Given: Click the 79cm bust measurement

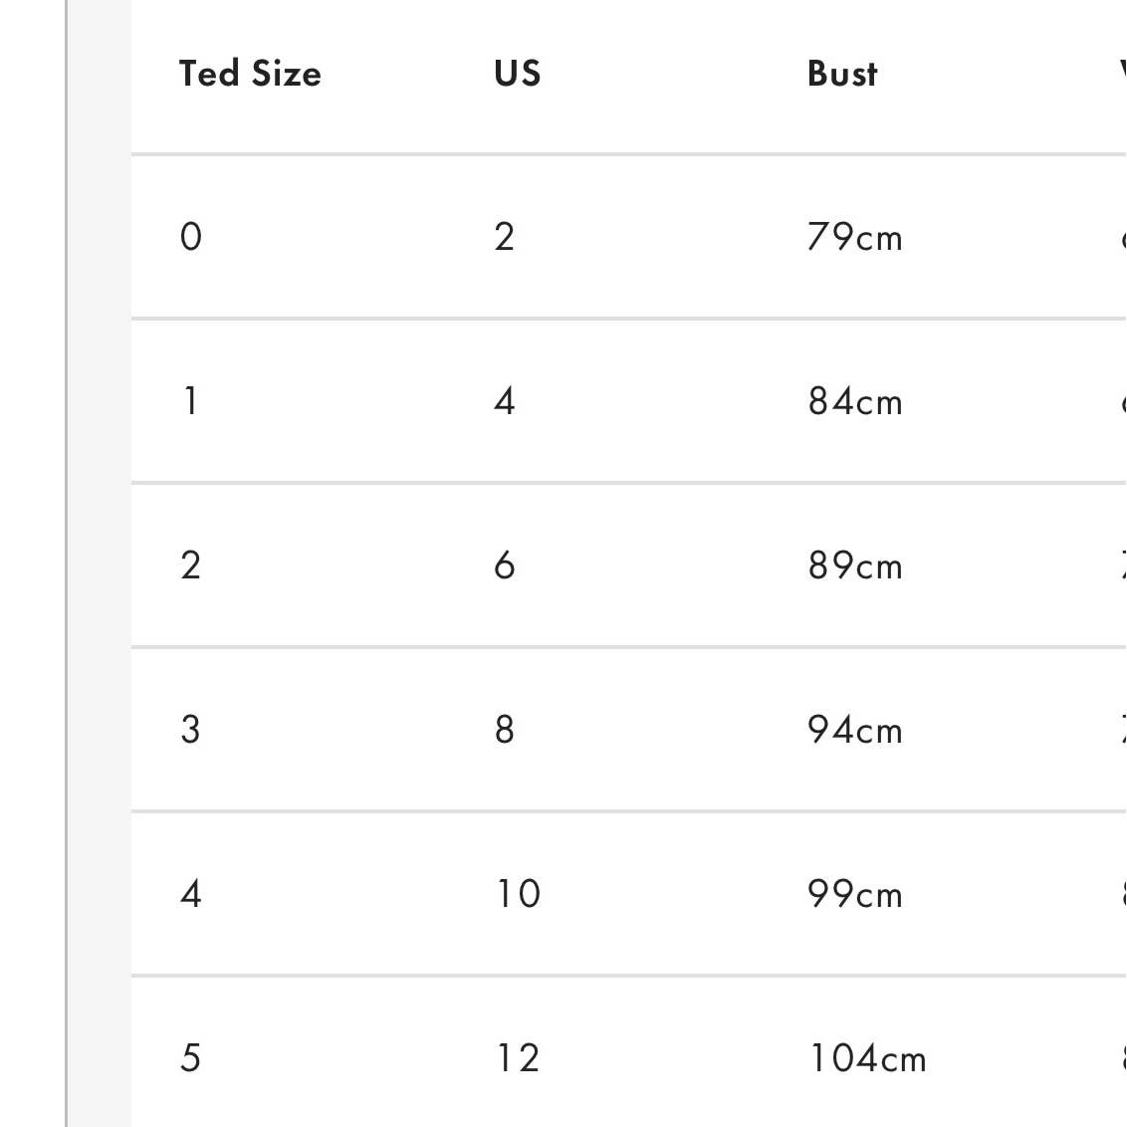Looking at the screenshot, I should point(855,237).
